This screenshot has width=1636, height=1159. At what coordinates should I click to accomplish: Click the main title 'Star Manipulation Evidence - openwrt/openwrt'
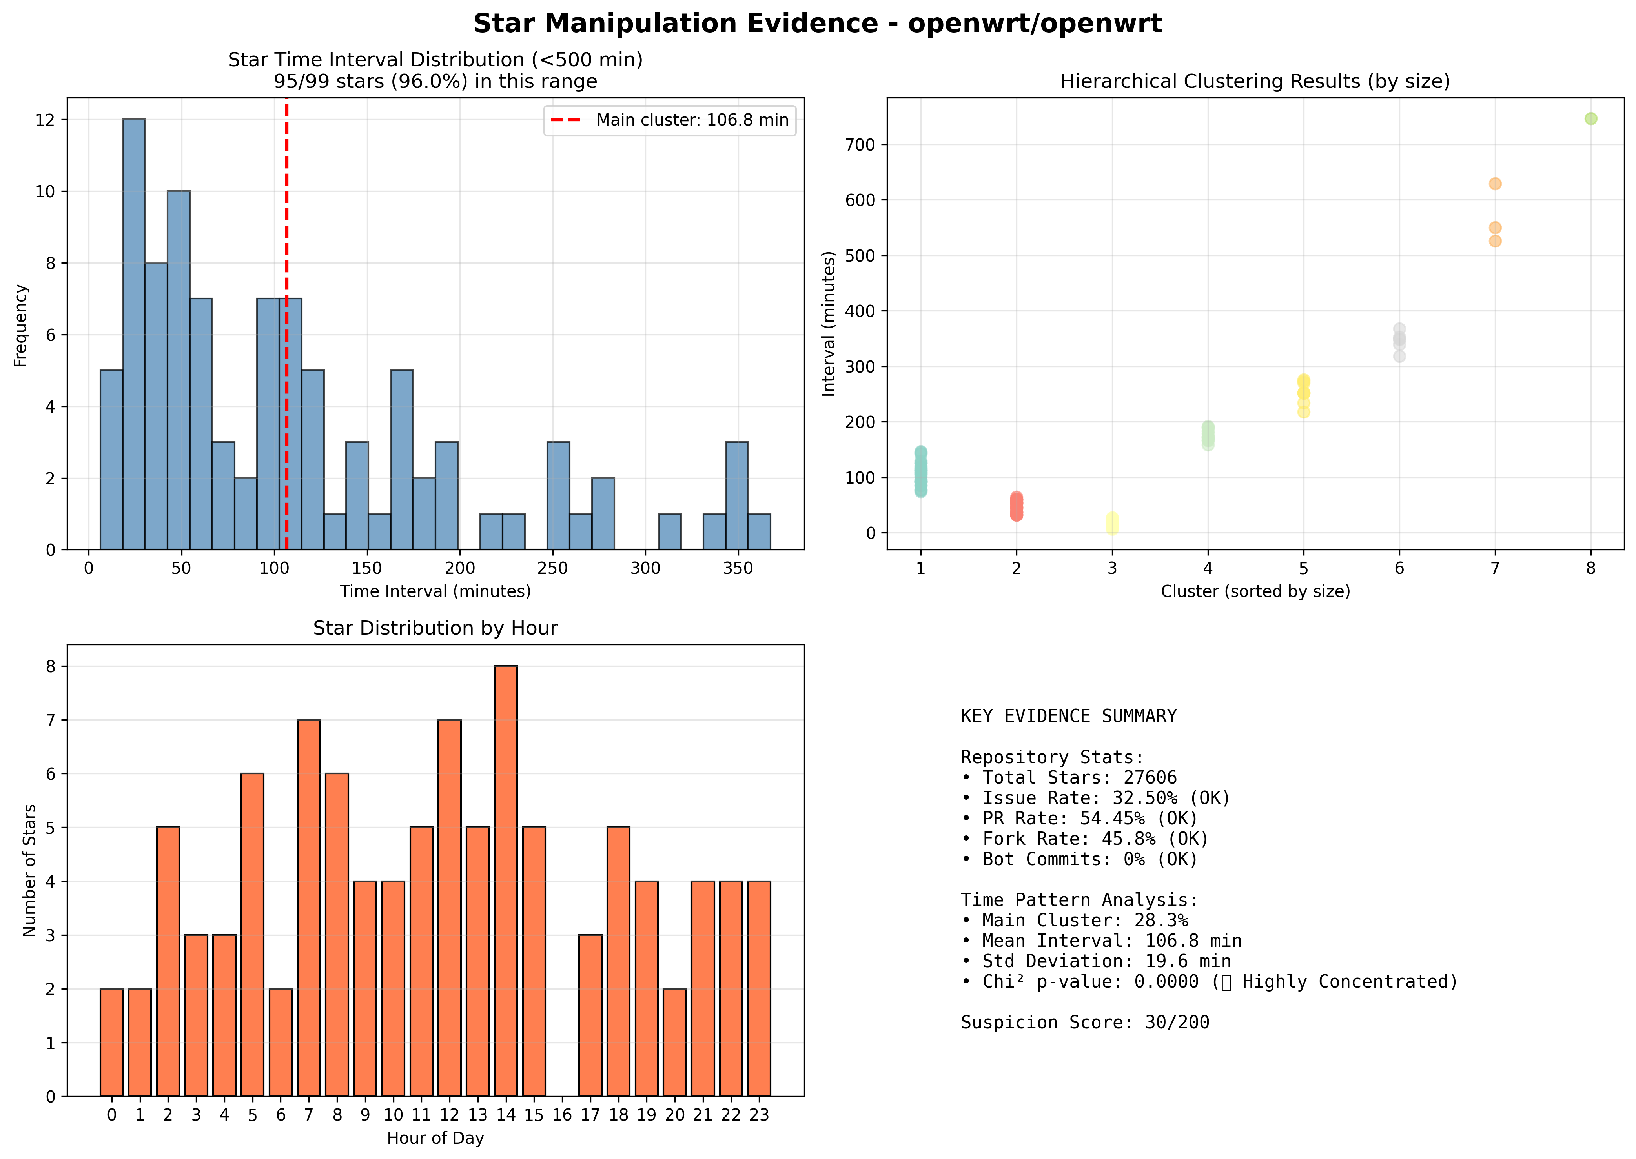817,24
